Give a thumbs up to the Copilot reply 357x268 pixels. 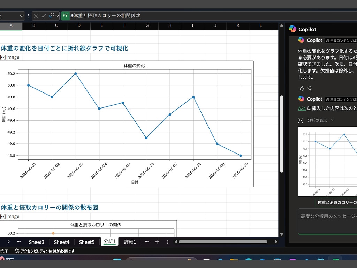point(302,88)
